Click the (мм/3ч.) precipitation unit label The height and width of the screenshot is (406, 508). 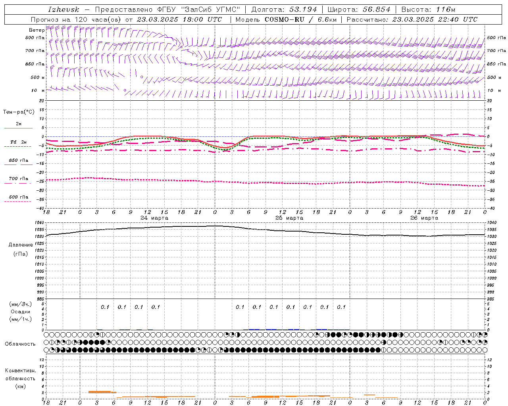21,304
